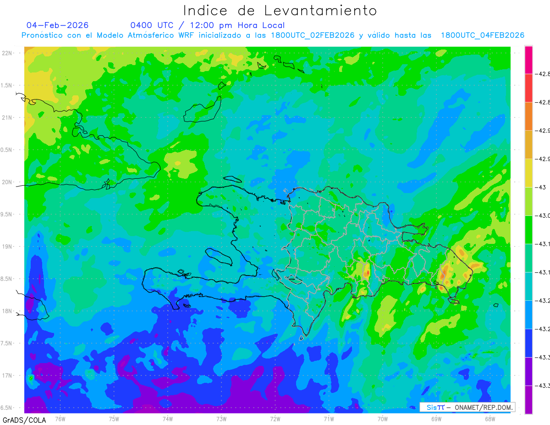The height and width of the screenshot is (425, 550).
Task: Click the color bar label "-43.0"
Action: [x=543, y=215]
